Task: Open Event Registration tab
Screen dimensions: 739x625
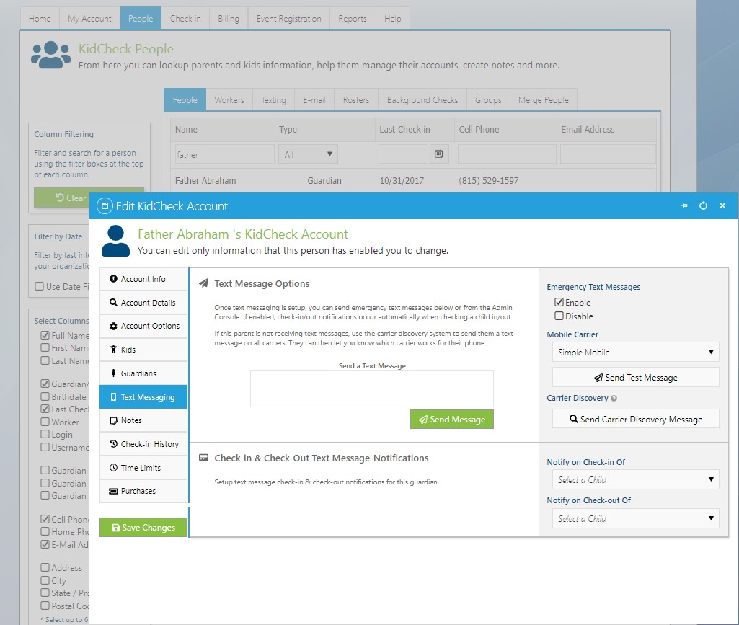Action: [x=289, y=19]
